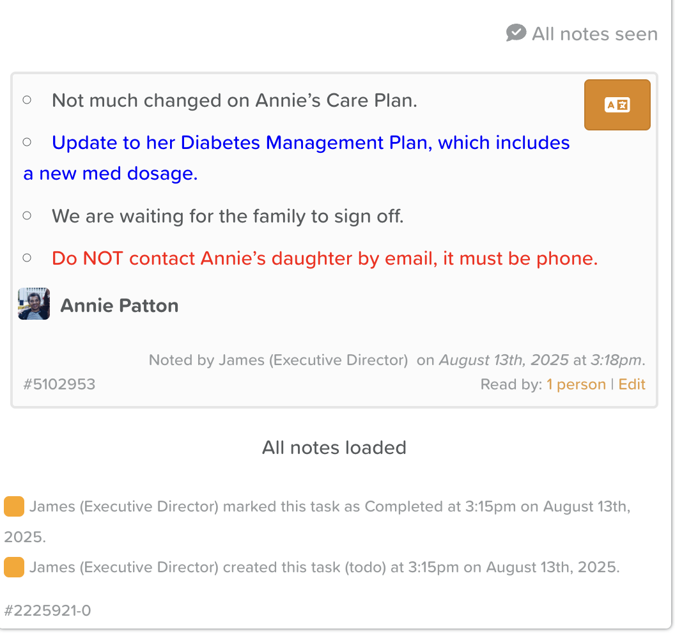
Task: Click the 'We are waiting for the family' line
Action: (x=228, y=215)
